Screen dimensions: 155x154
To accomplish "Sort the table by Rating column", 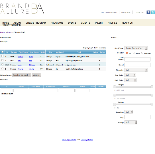I will [x=102, y=52].
